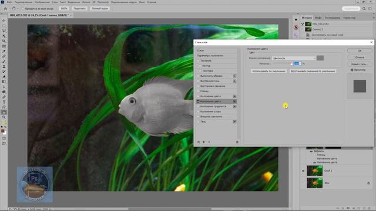Select the Type tool
The image size is (376, 211).
coord(4,102)
